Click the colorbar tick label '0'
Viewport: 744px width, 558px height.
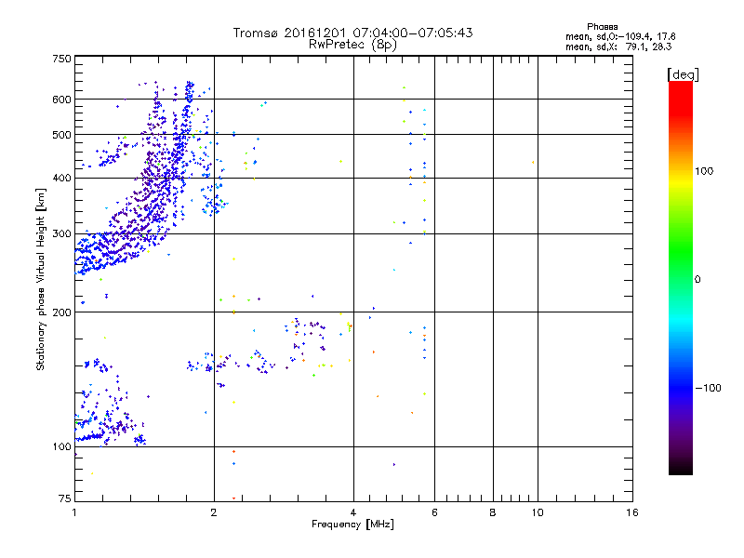(x=697, y=280)
